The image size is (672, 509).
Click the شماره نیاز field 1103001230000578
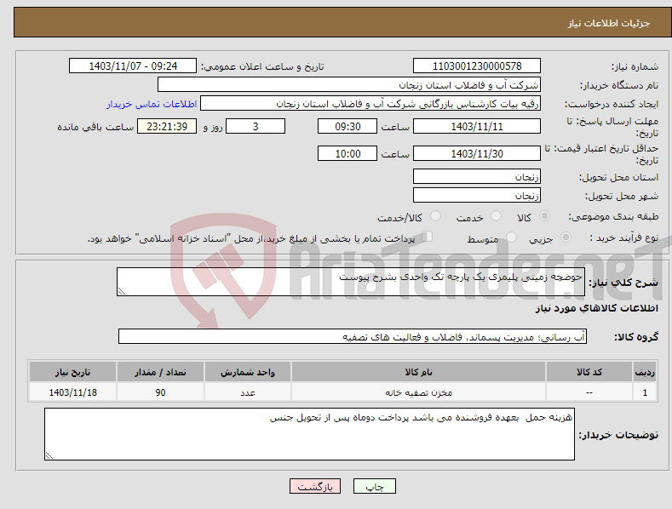(x=477, y=66)
